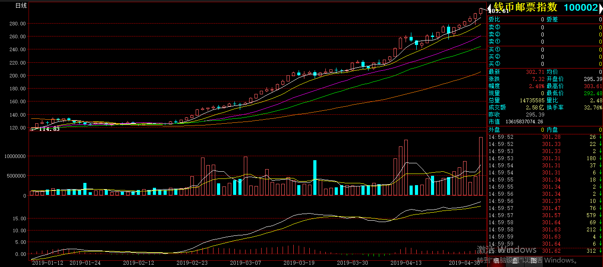This screenshot has width=603, height=267.
Task: Click the 卖① order row
Action: coord(545,41)
